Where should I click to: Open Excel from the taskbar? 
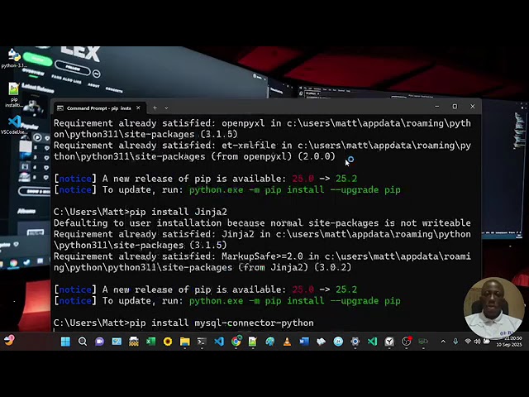coord(150,342)
